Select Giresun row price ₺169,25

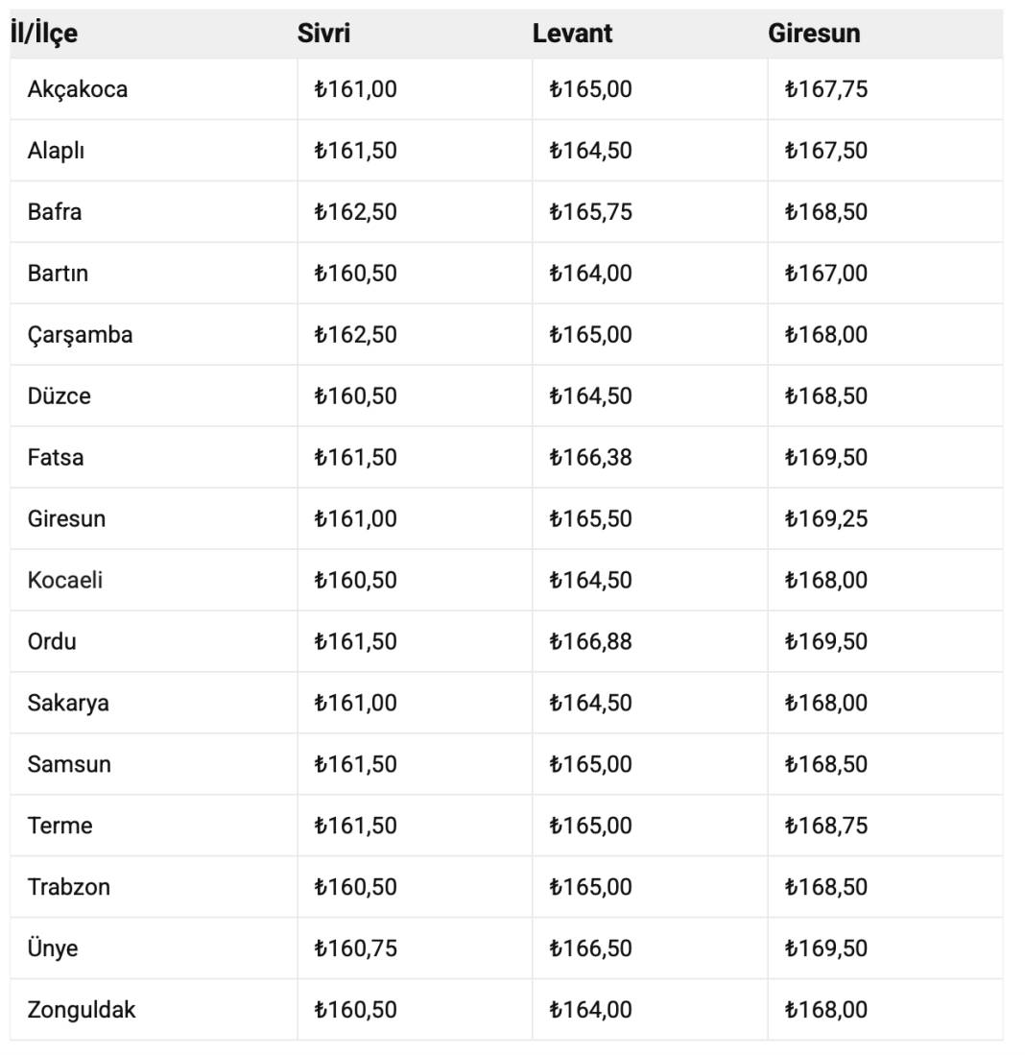[x=826, y=518]
